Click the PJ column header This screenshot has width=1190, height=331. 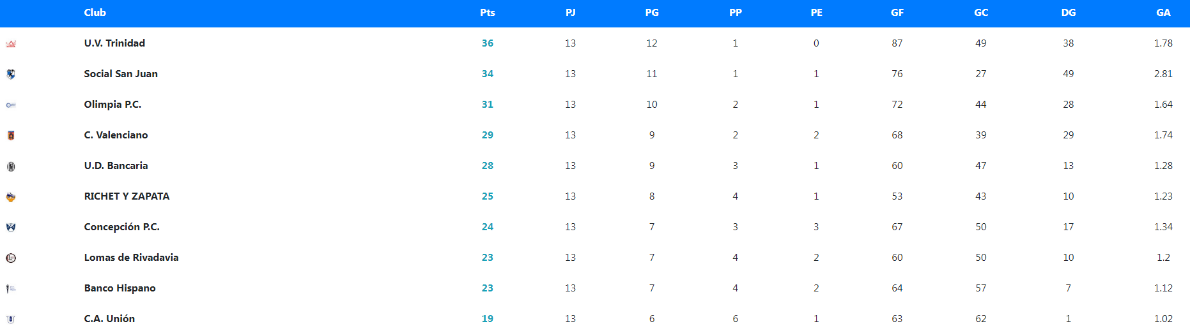pos(571,13)
